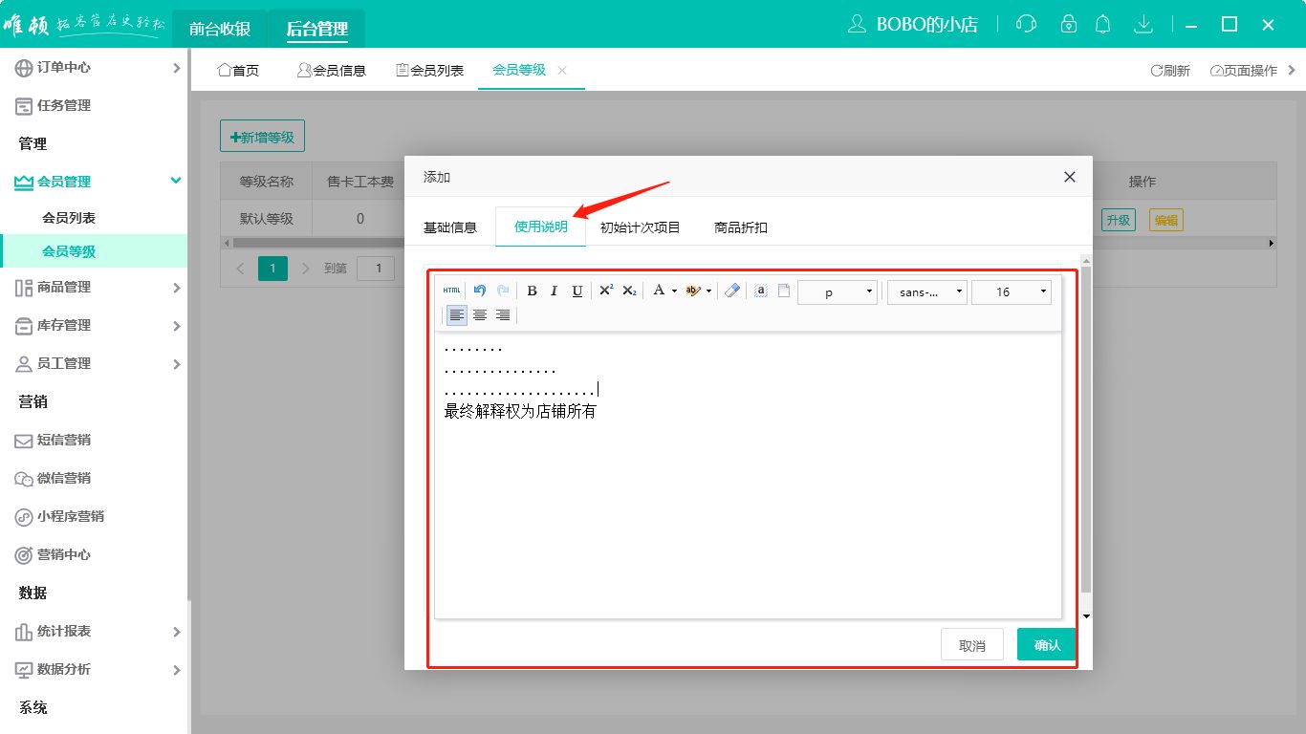1306x734 pixels.
Task: Underline the selected text
Action: pyautogui.click(x=577, y=291)
